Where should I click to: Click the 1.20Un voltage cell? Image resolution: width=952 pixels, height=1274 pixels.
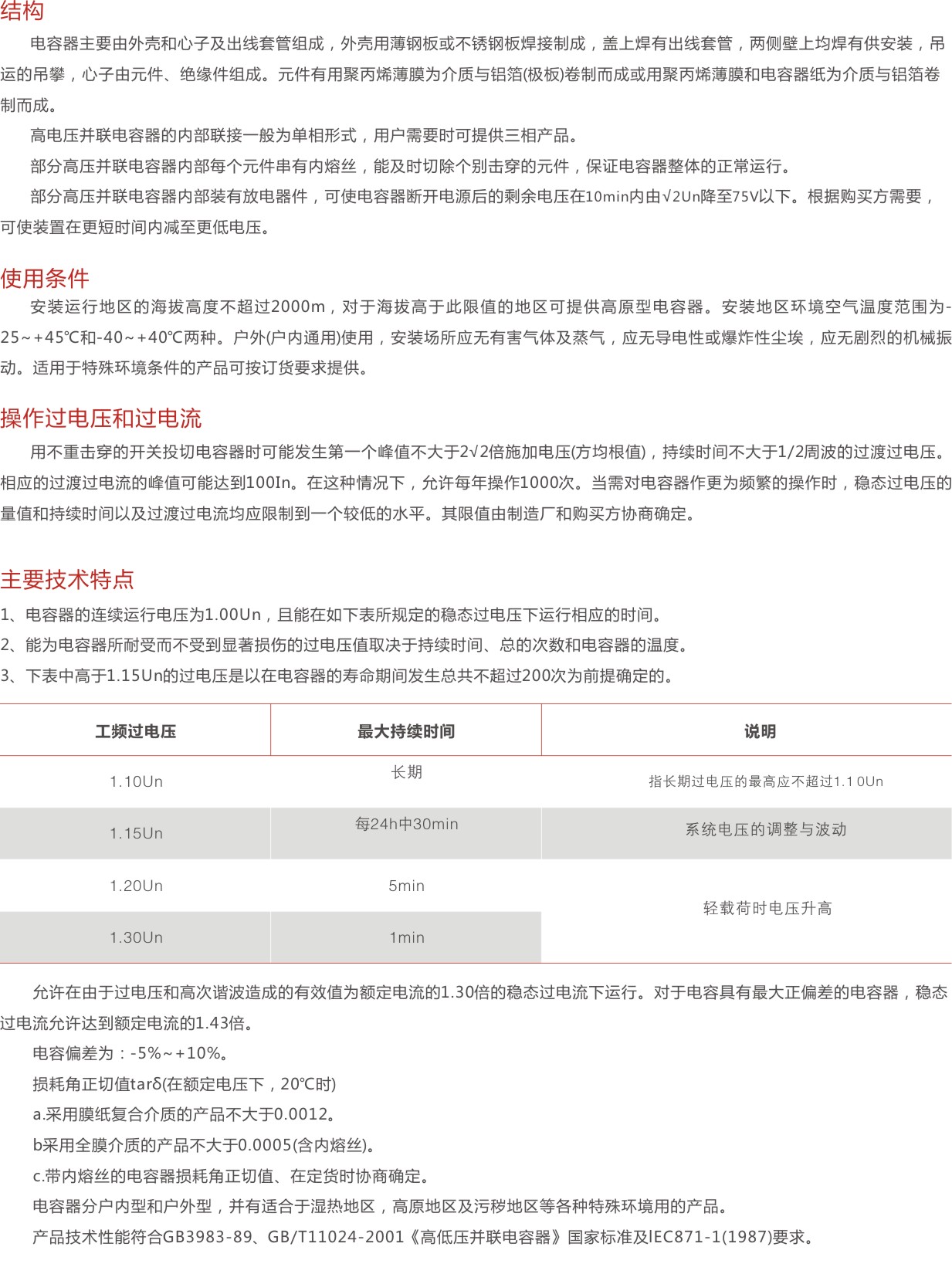click(x=136, y=886)
